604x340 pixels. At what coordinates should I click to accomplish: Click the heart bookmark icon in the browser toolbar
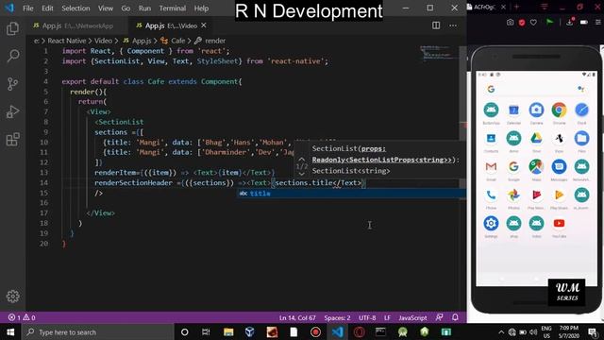(533, 23)
